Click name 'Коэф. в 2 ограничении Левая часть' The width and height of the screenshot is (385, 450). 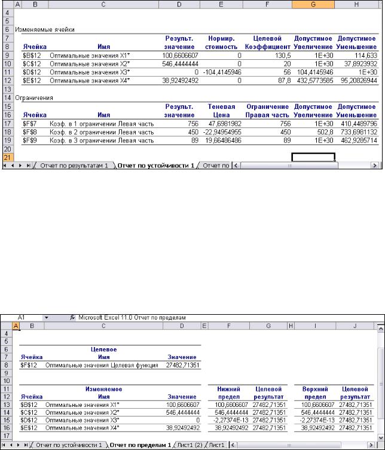pos(102,132)
